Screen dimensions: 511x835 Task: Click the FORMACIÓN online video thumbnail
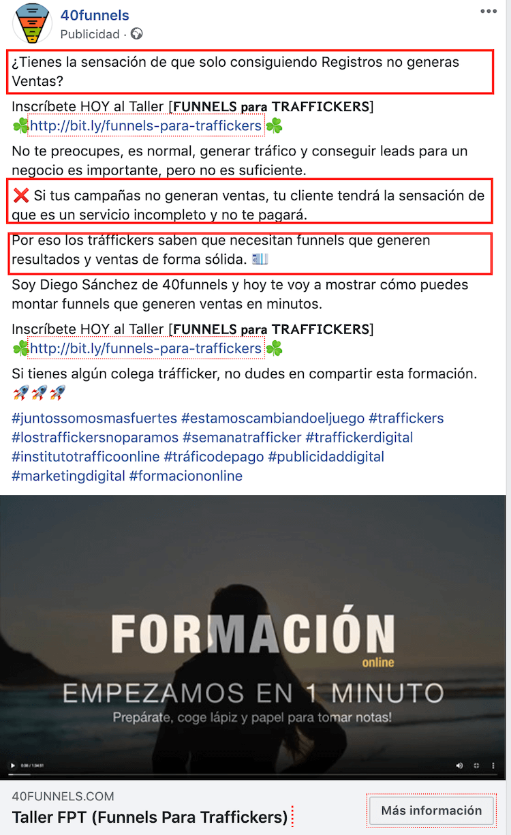pos(253,637)
